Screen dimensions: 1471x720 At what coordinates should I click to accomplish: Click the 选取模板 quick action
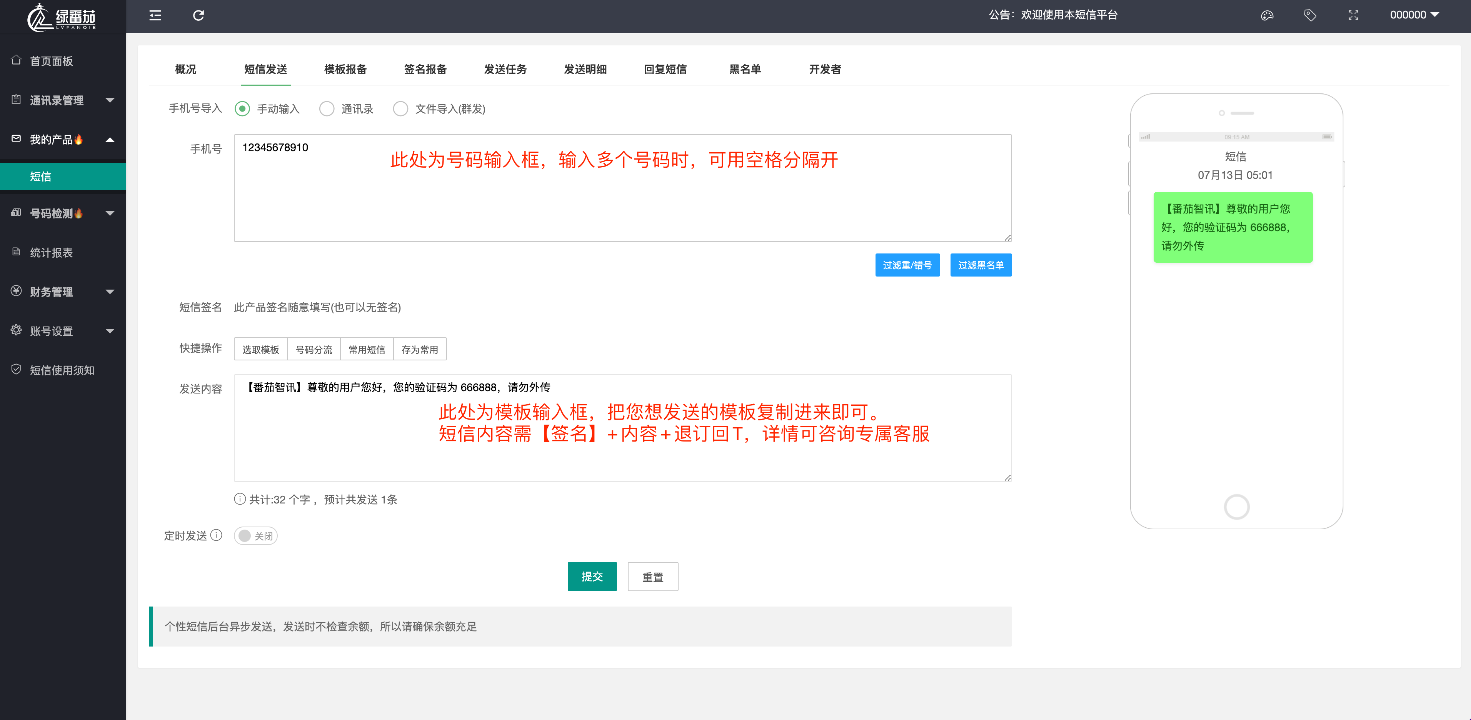(260, 350)
